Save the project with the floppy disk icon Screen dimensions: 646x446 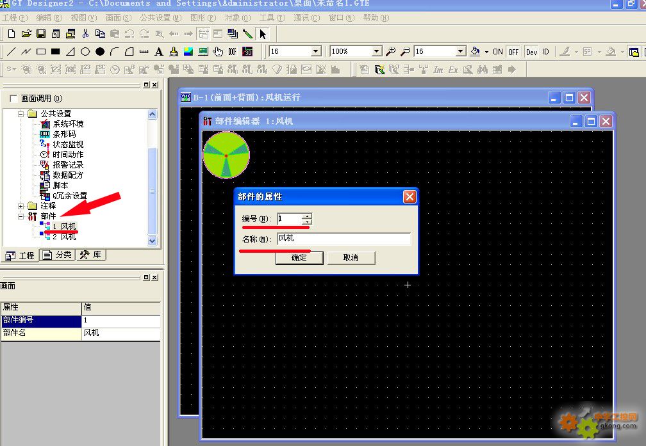tap(41, 34)
